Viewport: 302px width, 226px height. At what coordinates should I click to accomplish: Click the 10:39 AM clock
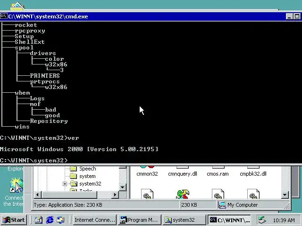pos(284,220)
